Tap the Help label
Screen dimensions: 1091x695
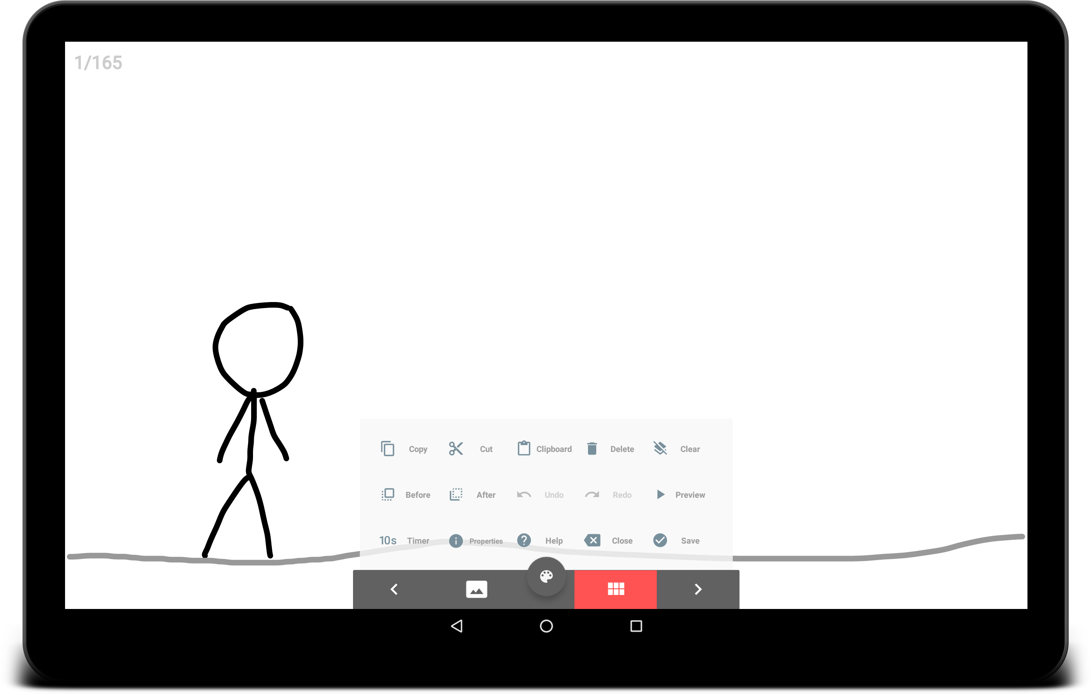554,541
